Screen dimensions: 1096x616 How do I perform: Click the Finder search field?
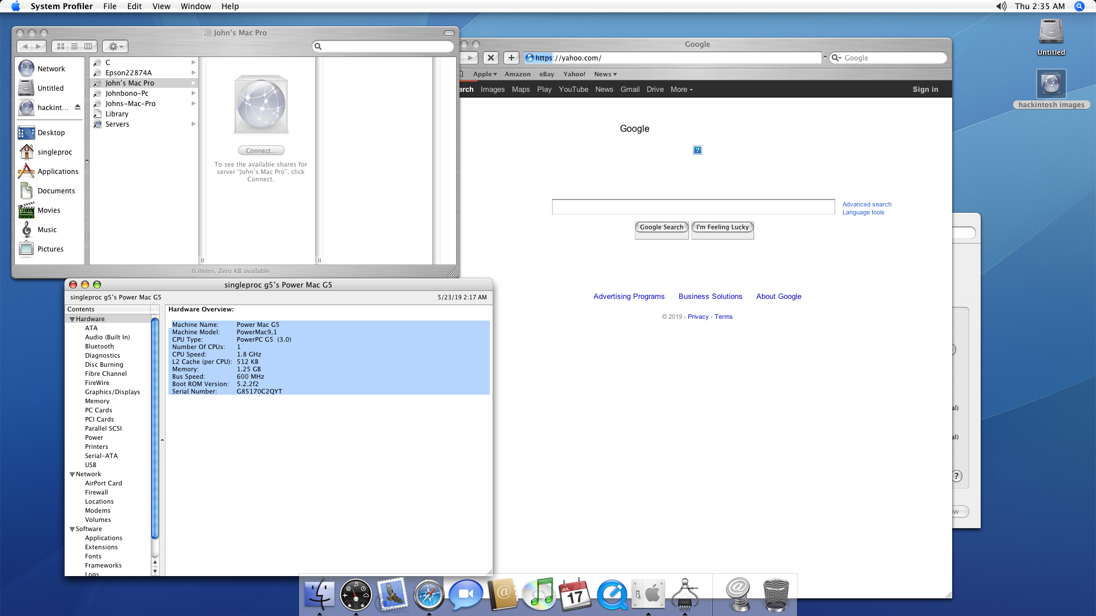point(383,46)
